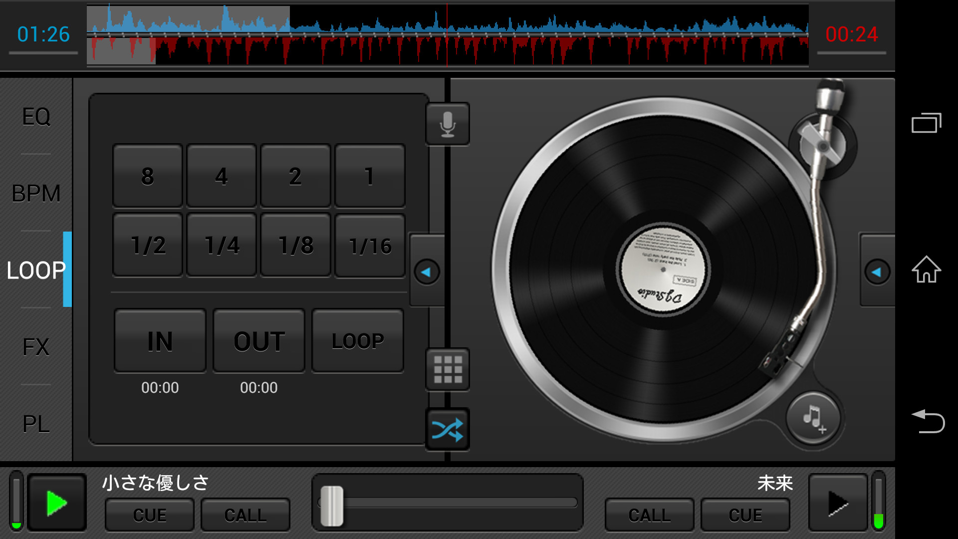958x539 pixels.
Task: Expand the right deck panel arrow
Action: [877, 272]
